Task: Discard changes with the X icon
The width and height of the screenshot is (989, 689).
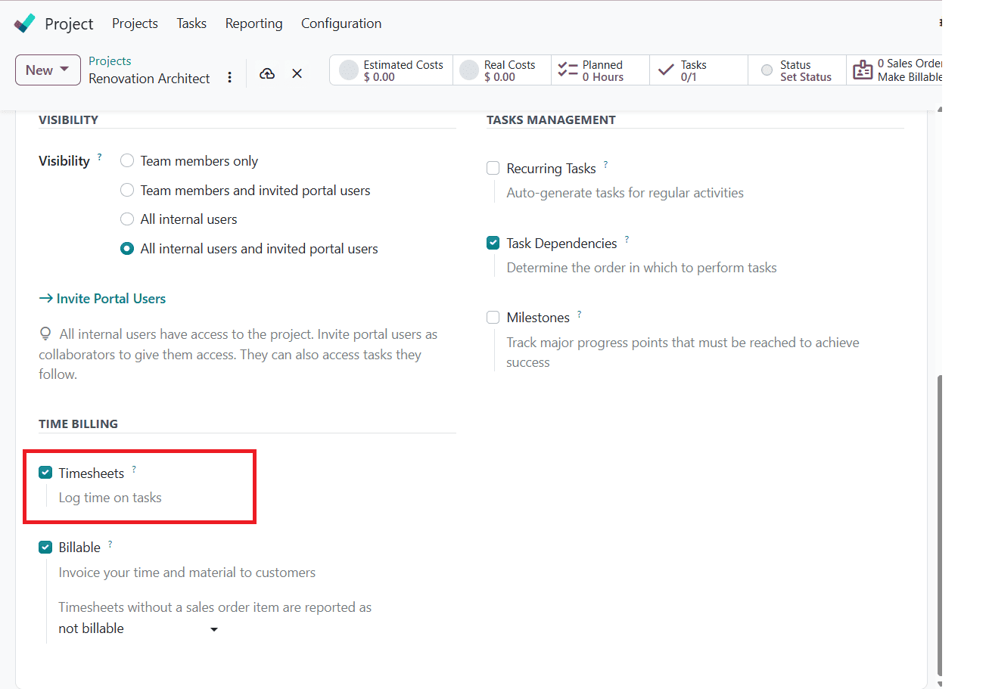Action: coord(297,73)
